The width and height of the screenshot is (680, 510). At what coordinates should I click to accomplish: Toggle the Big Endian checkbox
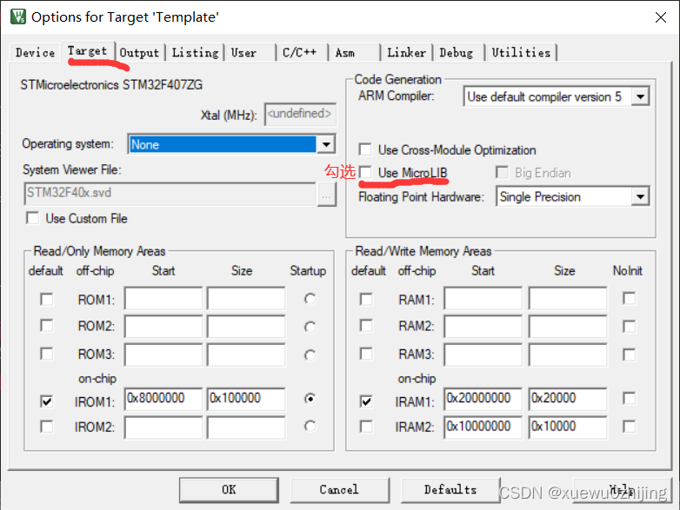502,172
